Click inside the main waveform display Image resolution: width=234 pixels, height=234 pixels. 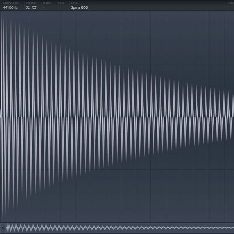pyautogui.click(x=117, y=117)
